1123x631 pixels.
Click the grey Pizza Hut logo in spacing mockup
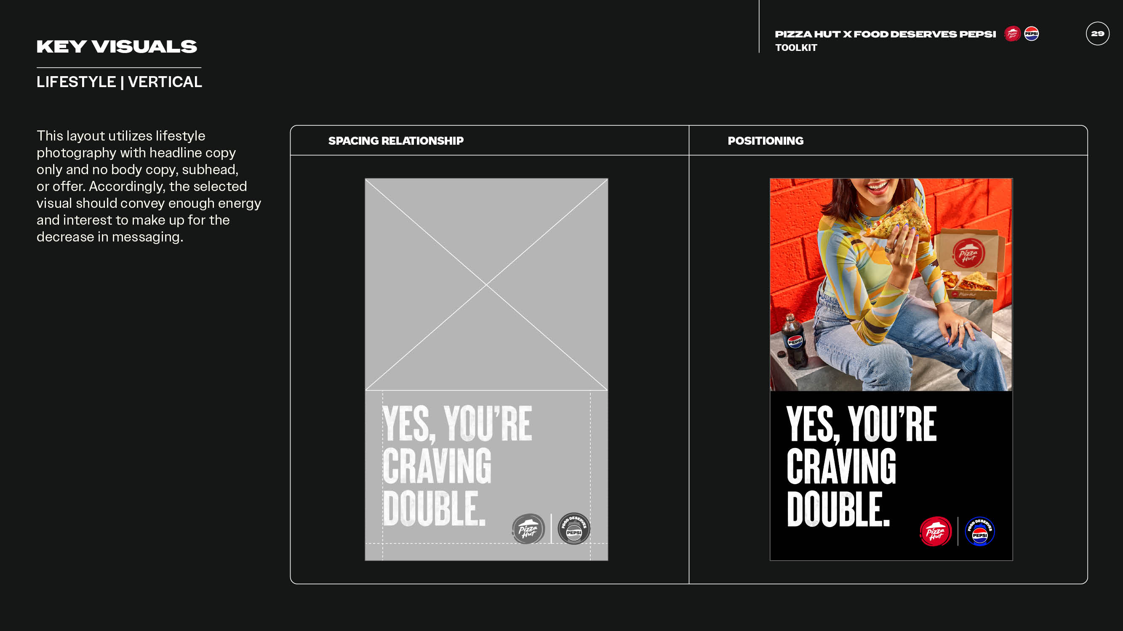pos(528,529)
